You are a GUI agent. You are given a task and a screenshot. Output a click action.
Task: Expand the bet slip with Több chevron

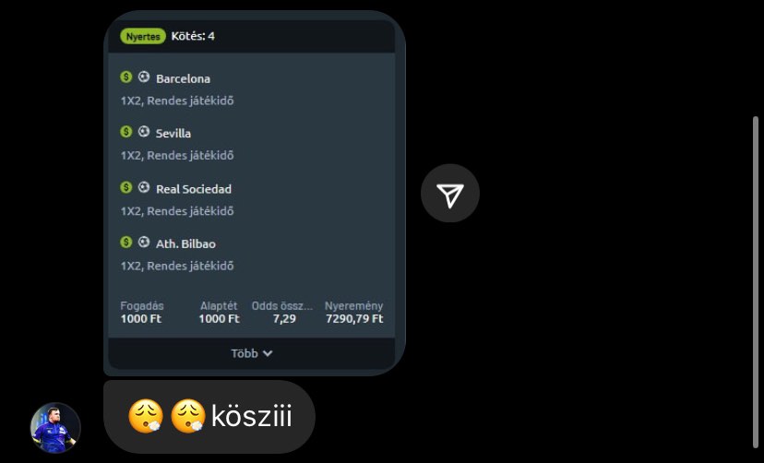pyautogui.click(x=252, y=353)
